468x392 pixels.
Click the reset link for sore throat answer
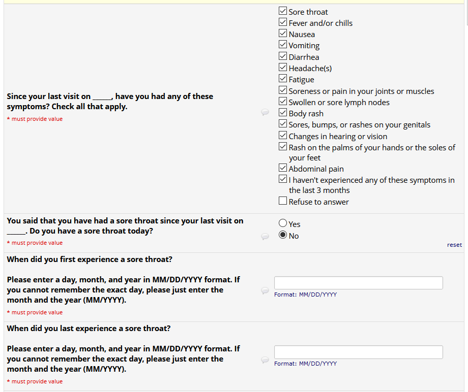point(454,245)
